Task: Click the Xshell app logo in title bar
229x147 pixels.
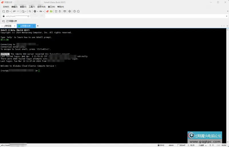Action: pyautogui.click(x=2, y=2)
